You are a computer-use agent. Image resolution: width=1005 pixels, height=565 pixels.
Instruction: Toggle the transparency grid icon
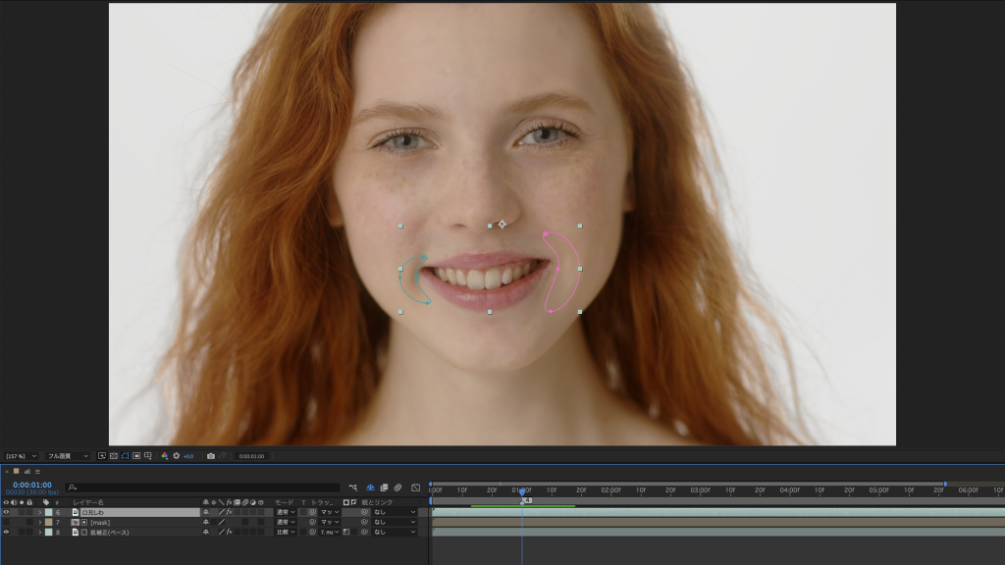[x=113, y=456]
